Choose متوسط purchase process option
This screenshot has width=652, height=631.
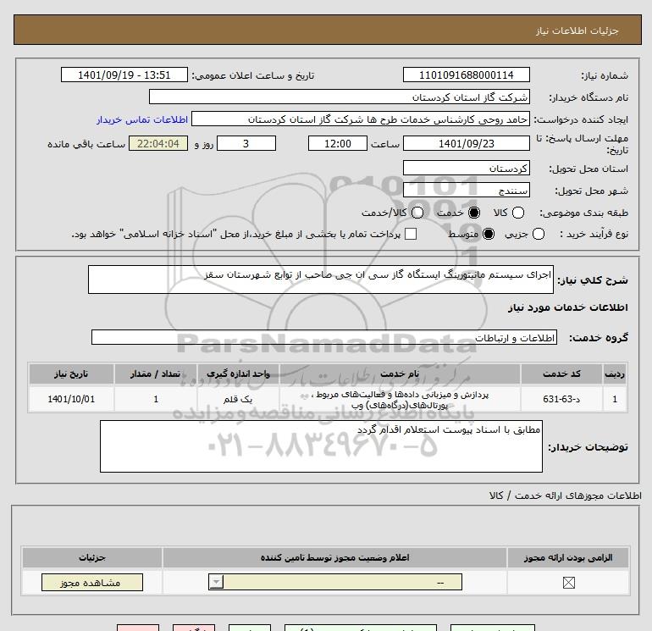[489, 234]
